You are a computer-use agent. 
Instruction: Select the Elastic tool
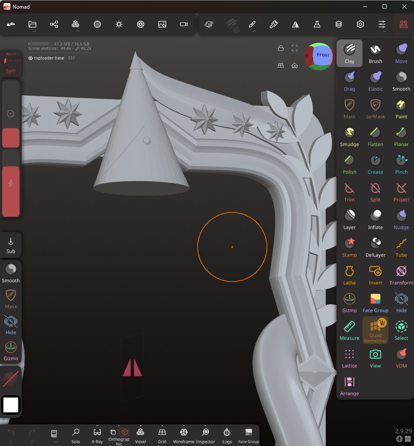(375, 81)
